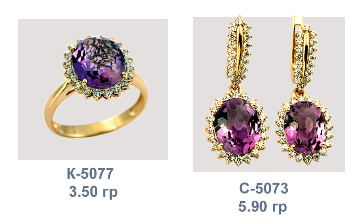Open the amethyst earrings product photo

tap(269, 94)
